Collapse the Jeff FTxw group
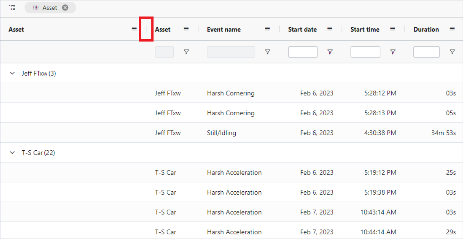Screen dimensions: 463x239 (x=12, y=73)
